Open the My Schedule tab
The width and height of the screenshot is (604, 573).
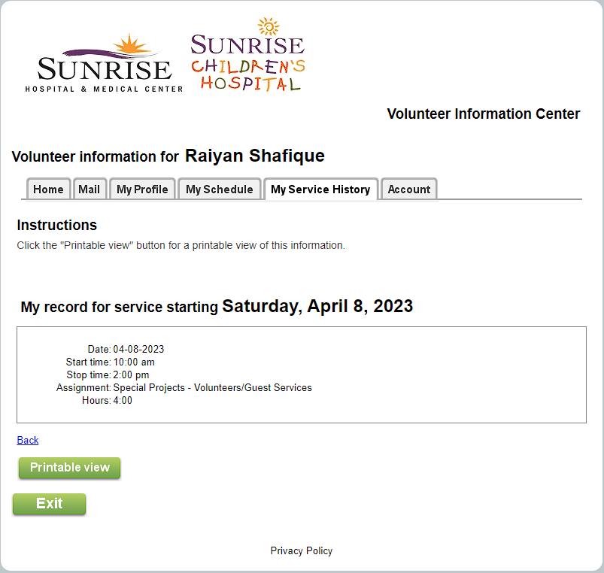tap(220, 189)
